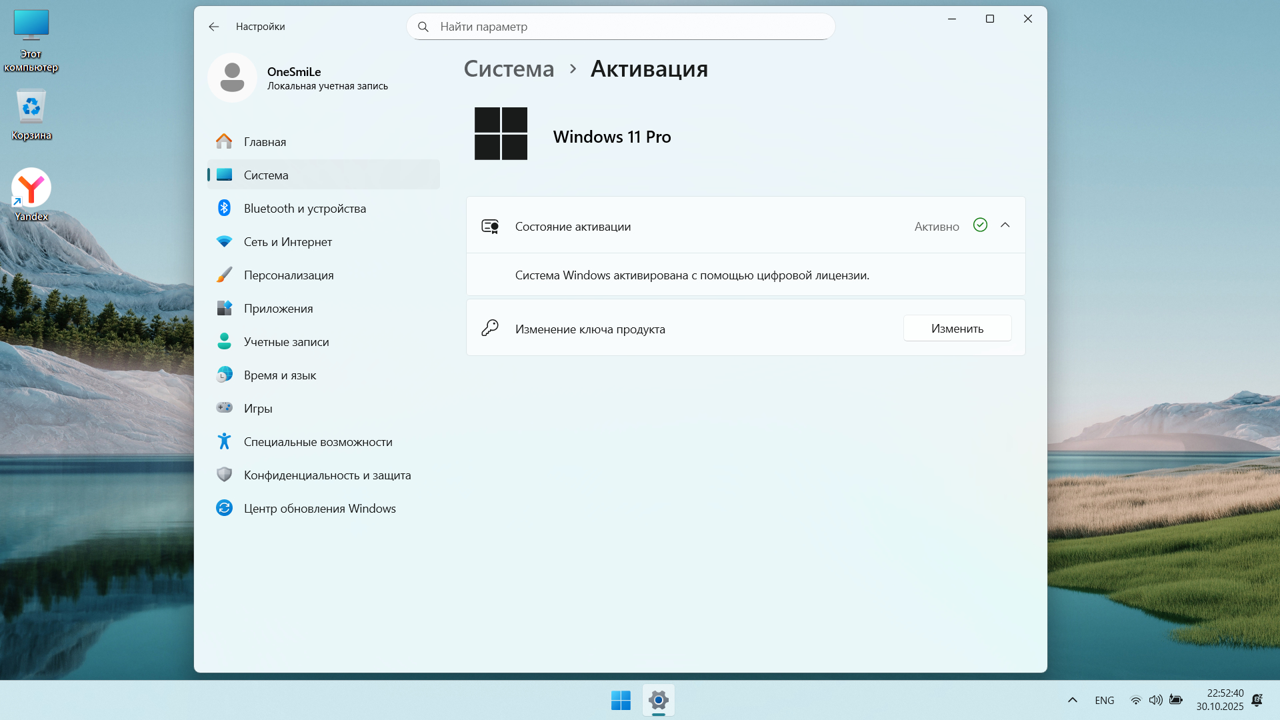Click the back arrow in Settings
Screen dimensions: 1280x720
click(x=213, y=27)
